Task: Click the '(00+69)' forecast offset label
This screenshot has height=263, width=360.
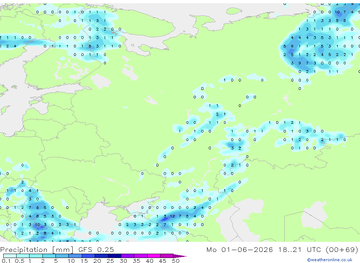Action: pyautogui.click(x=342, y=249)
